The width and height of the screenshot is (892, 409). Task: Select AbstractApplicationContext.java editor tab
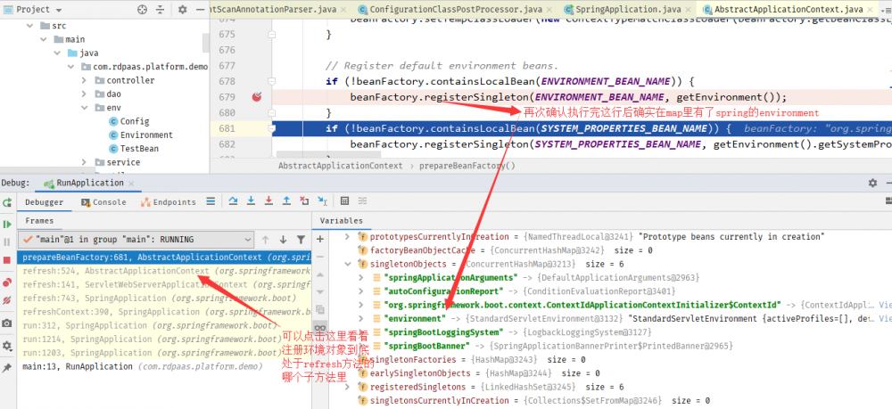[789, 9]
